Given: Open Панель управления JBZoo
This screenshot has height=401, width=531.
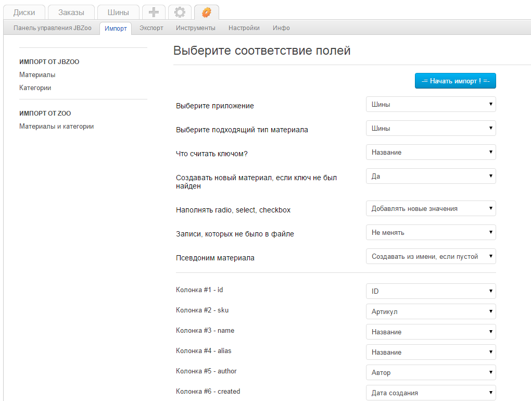Looking at the screenshot, I should [x=52, y=28].
